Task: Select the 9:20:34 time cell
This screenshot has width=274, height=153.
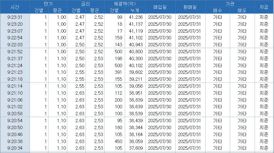Action: coord(15,148)
